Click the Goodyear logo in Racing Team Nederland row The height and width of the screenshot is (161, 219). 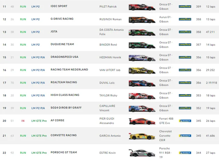click(x=185, y=70)
